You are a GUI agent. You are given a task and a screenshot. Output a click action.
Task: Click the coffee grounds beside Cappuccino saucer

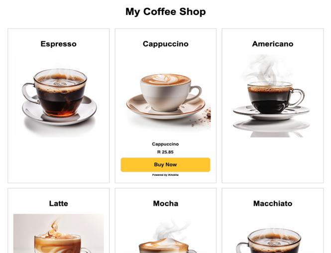(x=203, y=118)
